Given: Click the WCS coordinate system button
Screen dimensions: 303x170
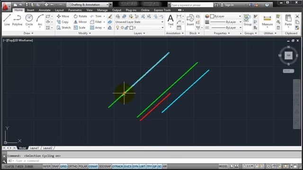Looking at the screenshot, I should click(x=288, y=71).
